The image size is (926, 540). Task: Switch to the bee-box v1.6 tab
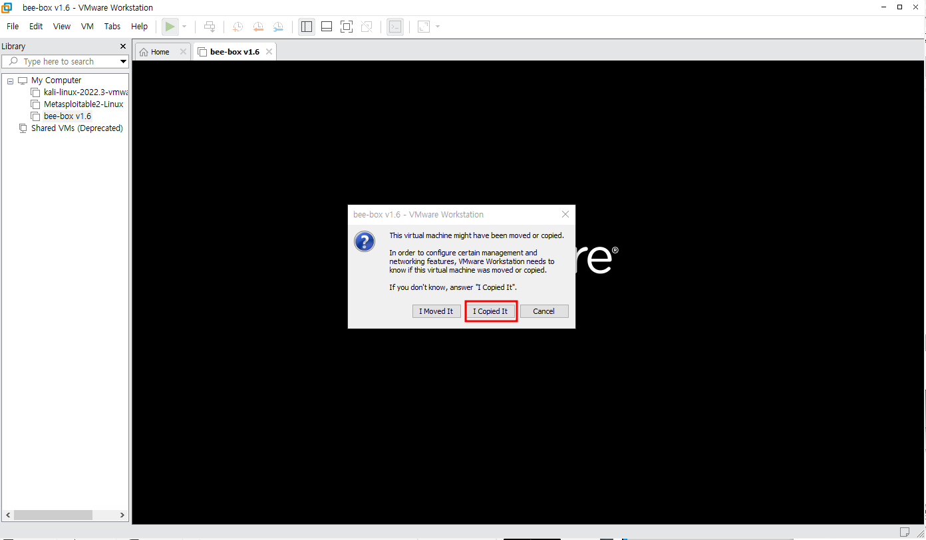click(x=234, y=52)
